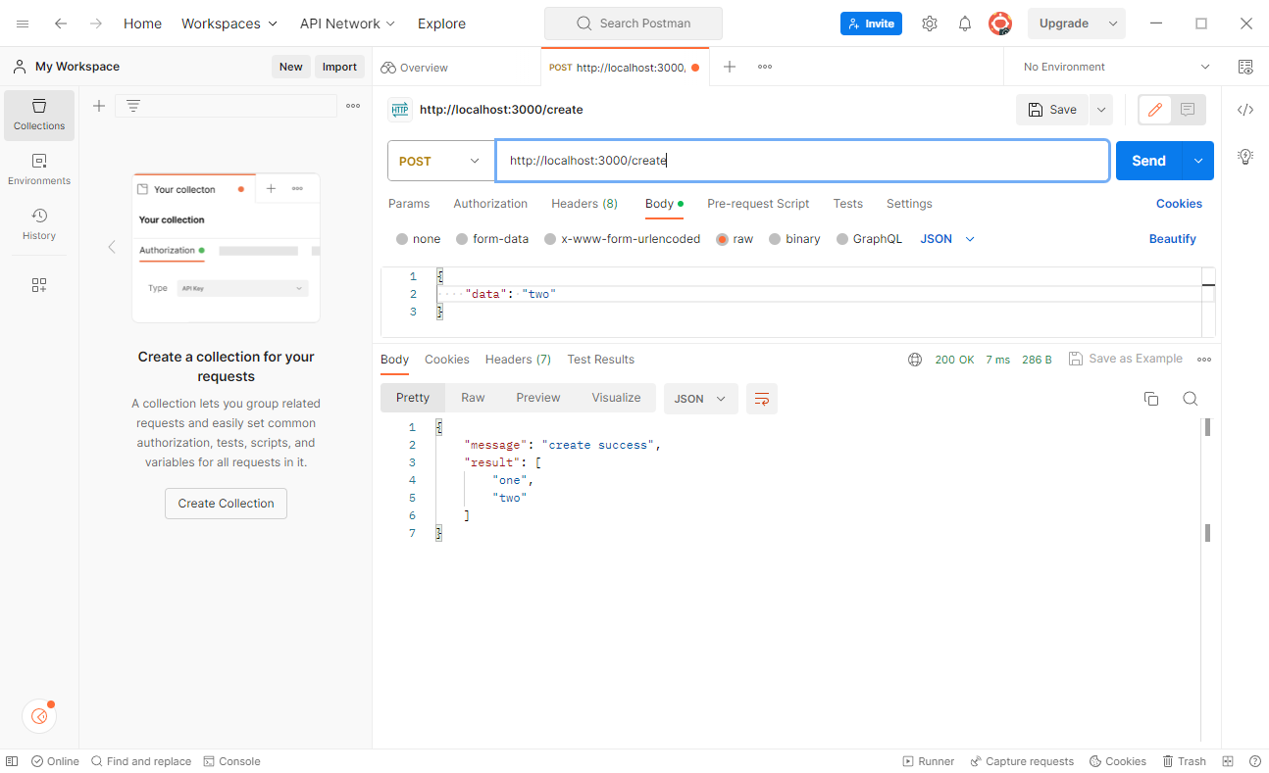Open response more options three dots
1269x773 pixels.
coord(1204,360)
